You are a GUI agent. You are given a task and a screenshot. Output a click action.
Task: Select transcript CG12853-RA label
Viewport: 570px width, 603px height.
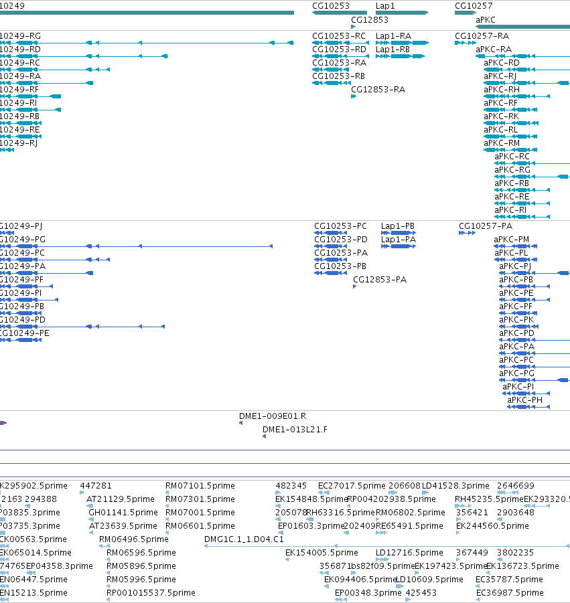pos(378,89)
